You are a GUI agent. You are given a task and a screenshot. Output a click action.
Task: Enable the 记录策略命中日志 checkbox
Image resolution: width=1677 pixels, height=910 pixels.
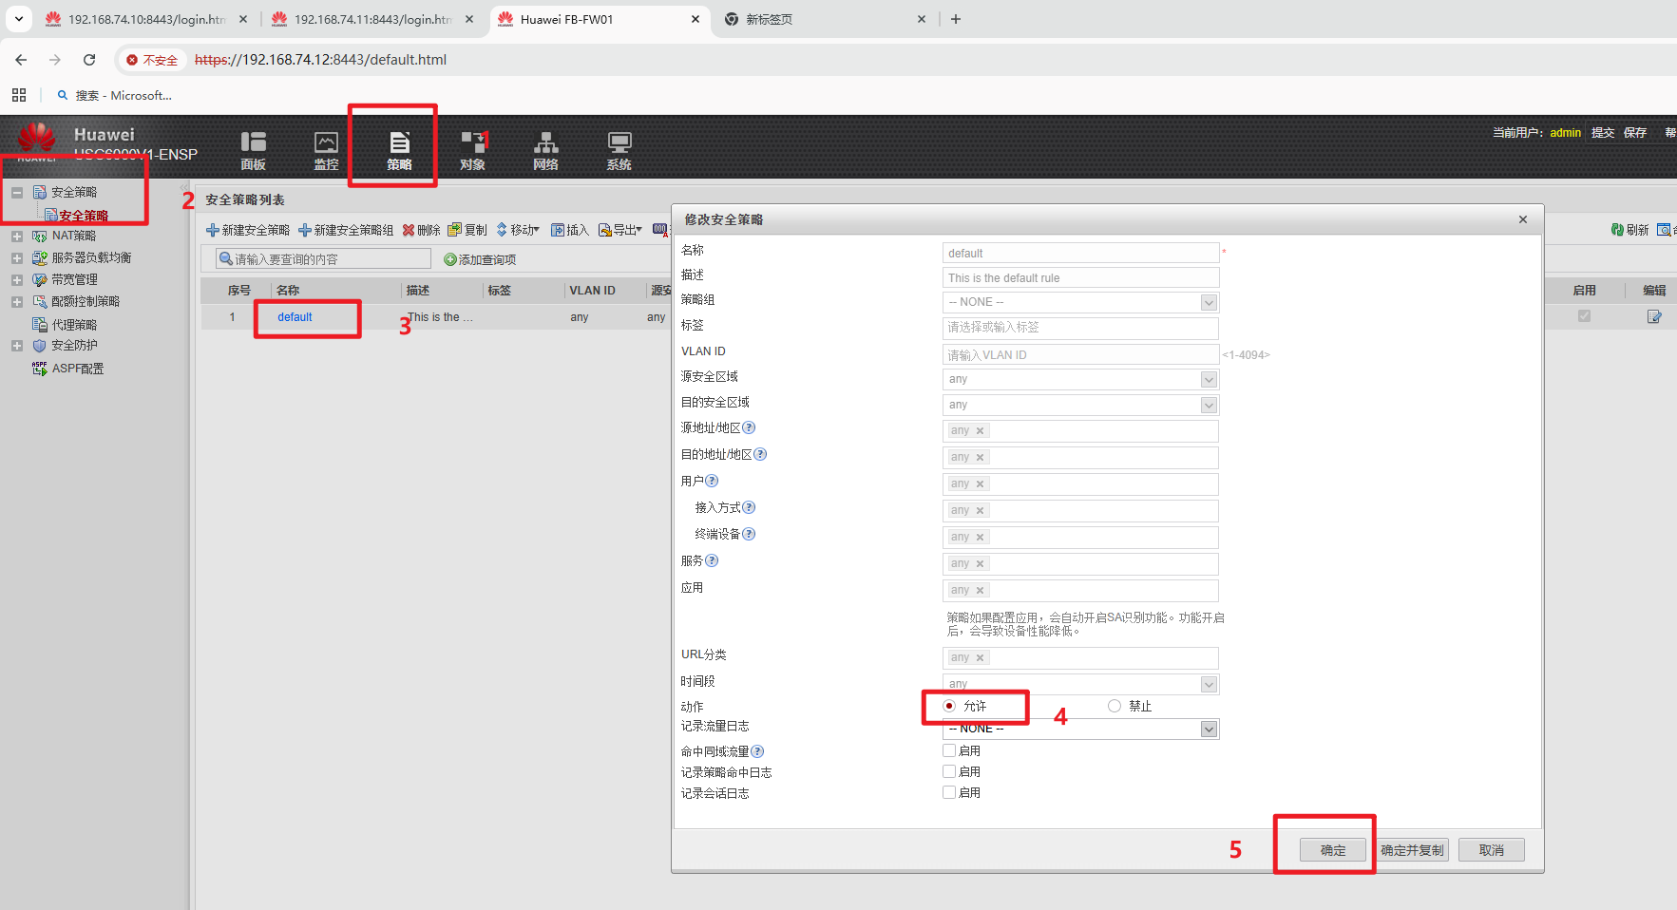click(x=949, y=771)
